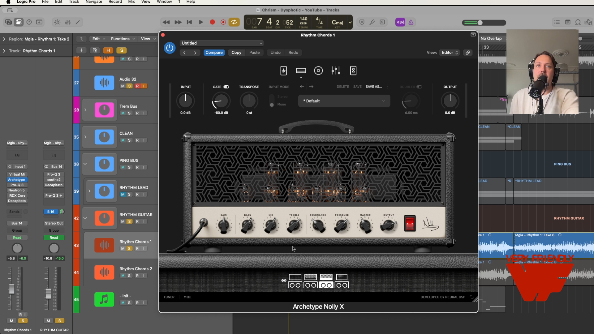Adjust the master volume slider
Image resolution: width=594 pixels, height=334 pixels.
pos(480,23)
